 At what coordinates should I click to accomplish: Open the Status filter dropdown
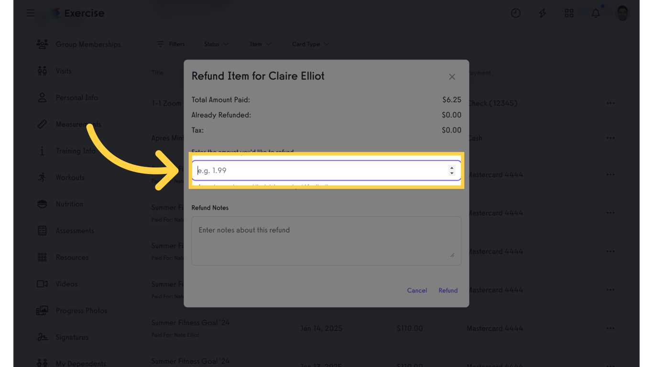pyautogui.click(x=216, y=44)
